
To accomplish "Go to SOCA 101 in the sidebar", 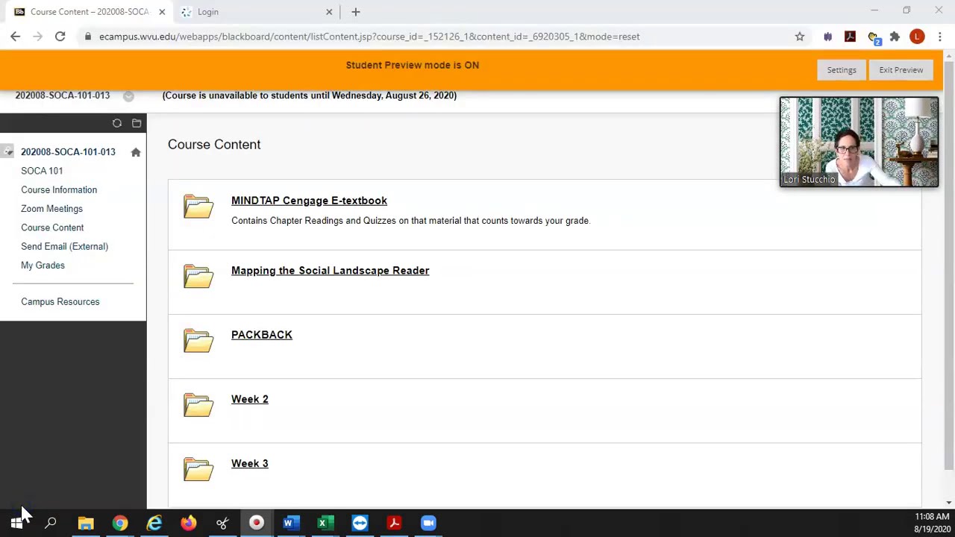I will point(42,171).
